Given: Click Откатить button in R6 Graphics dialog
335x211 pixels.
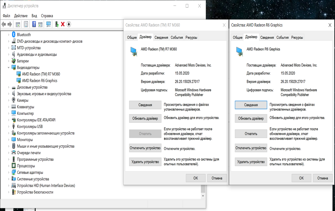Looking at the screenshot, I should (x=251, y=134).
